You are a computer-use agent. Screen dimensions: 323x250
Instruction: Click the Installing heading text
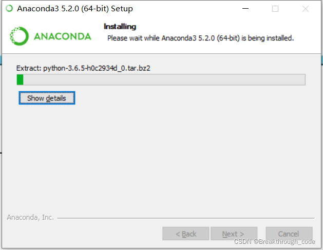pos(120,27)
